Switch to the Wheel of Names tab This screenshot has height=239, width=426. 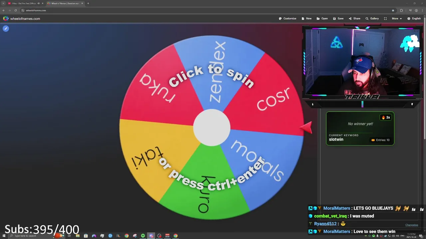tap(65, 3)
